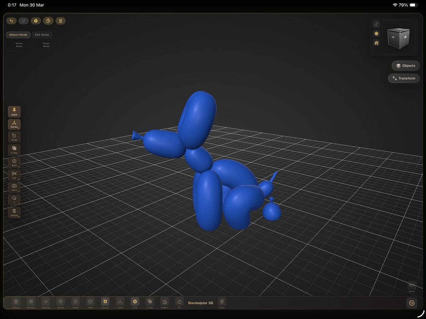
Task: Click the view orientation cube
Action: (399, 38)
